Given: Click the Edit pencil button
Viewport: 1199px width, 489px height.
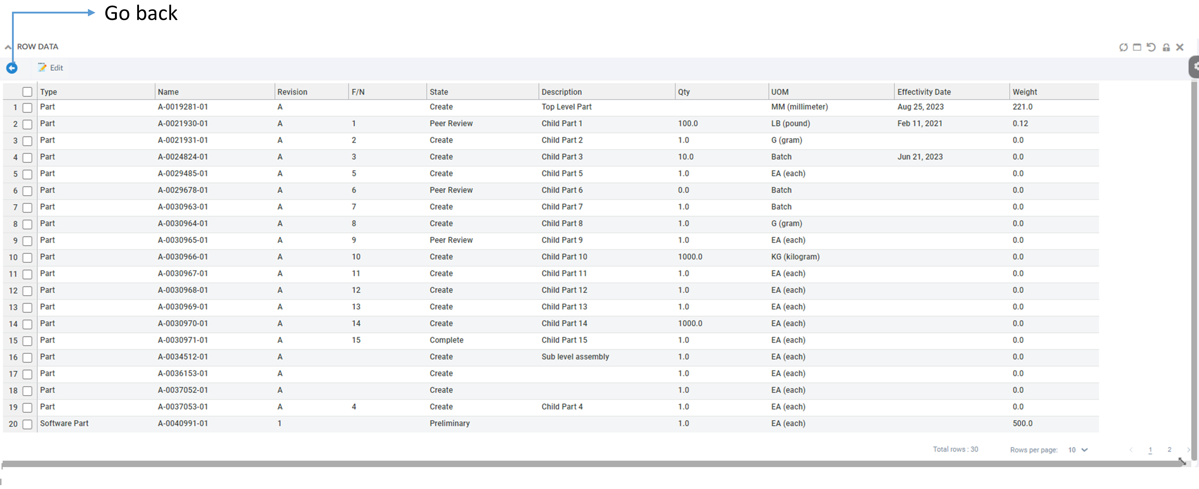Looking at the screenshot, I should coord(50,68).
